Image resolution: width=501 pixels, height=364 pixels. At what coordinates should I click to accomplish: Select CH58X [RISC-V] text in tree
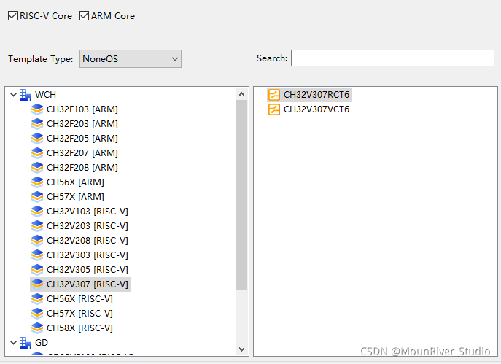click(x=79, y=328)
